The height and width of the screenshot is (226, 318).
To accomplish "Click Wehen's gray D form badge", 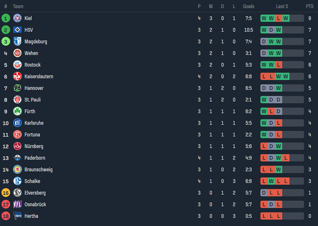I will 264,53.
